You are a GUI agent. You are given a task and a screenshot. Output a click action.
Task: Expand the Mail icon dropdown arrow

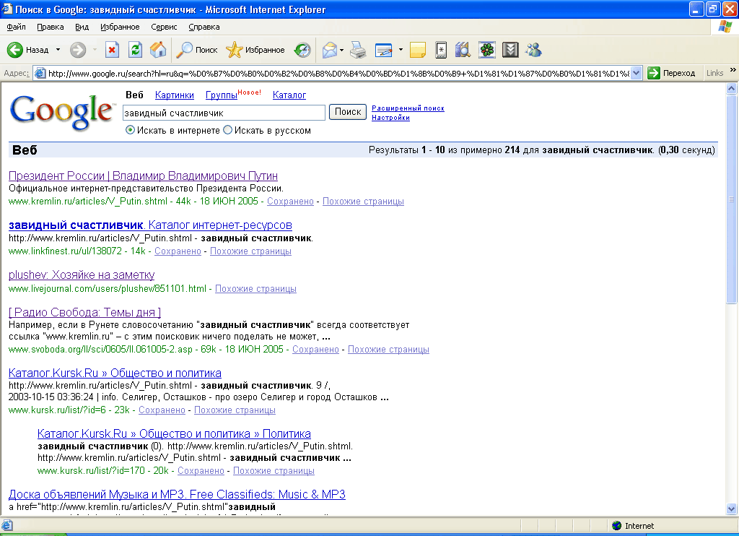coord(341,50)
